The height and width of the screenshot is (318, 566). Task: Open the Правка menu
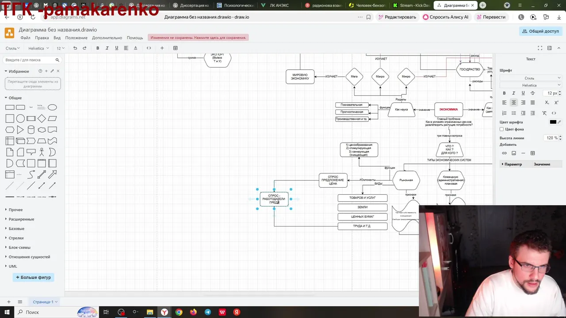pyautogui.click(x=42, y=38)
